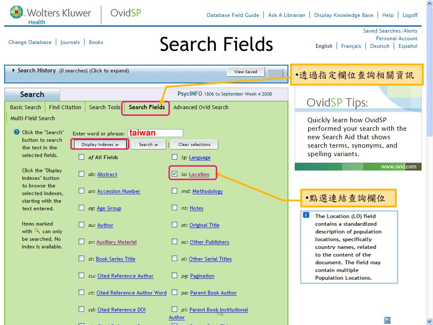Click the info icon beside Location field description
The image size is (433, 325).
pos(306,215)
